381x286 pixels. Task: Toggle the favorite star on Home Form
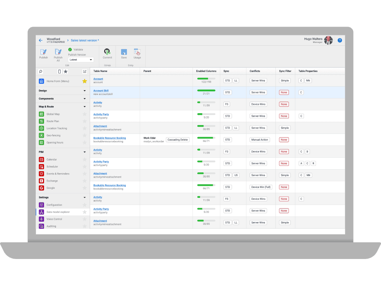coord(84,81)
